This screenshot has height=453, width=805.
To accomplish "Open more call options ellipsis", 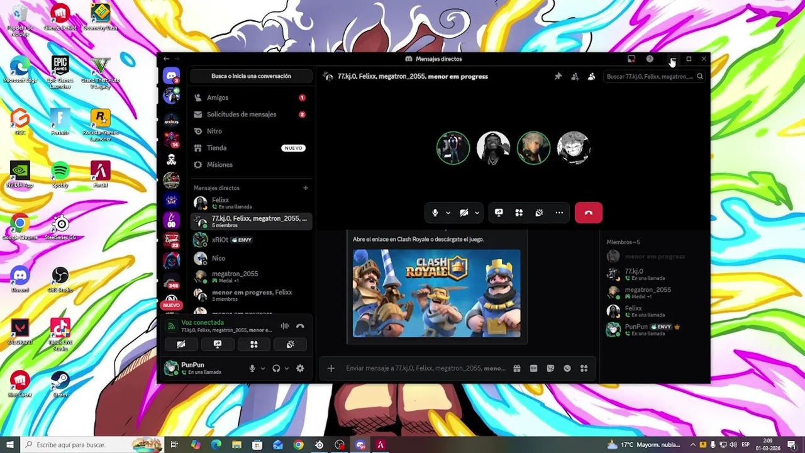I will click(x=559, y=213).
